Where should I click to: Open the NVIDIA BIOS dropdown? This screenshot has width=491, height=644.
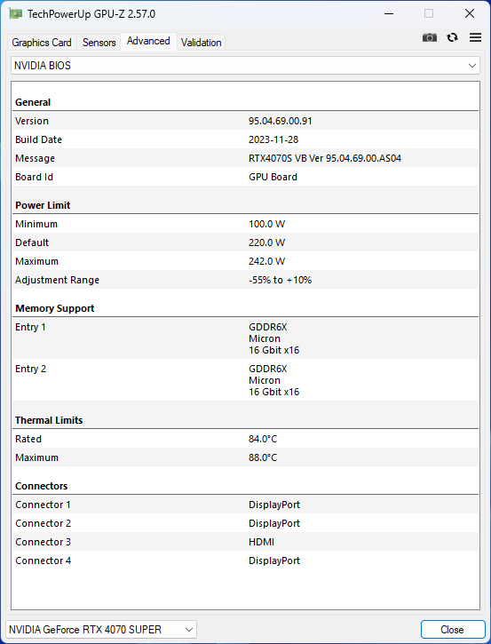click(245, 66)
